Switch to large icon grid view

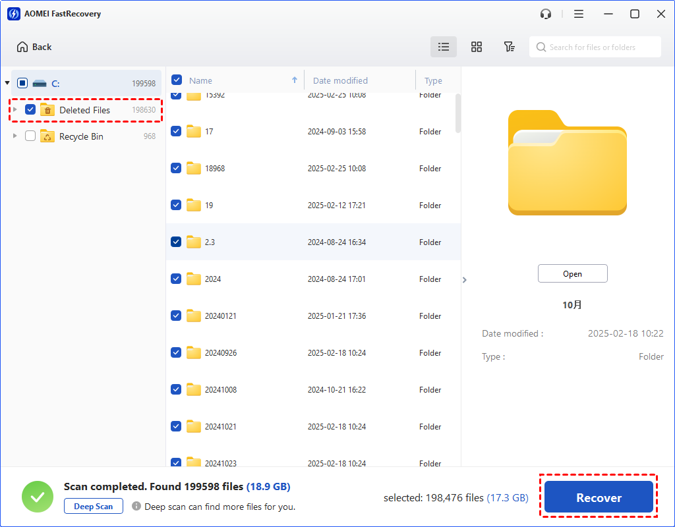tap(477, 47)
